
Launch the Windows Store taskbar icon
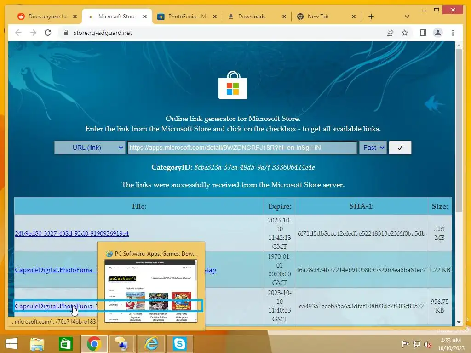pyautogui.click(x=65, y=344)
